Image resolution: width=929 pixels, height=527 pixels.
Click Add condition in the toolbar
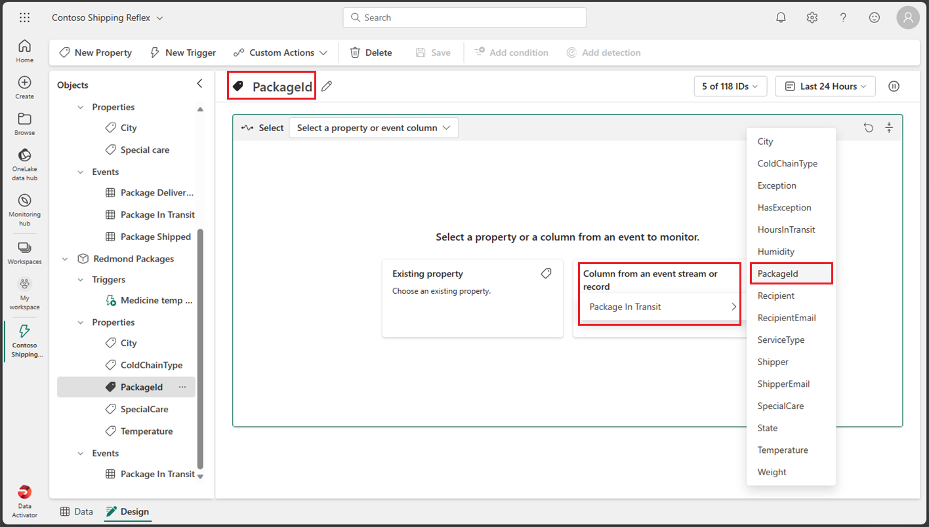click(x=511, y=52)
